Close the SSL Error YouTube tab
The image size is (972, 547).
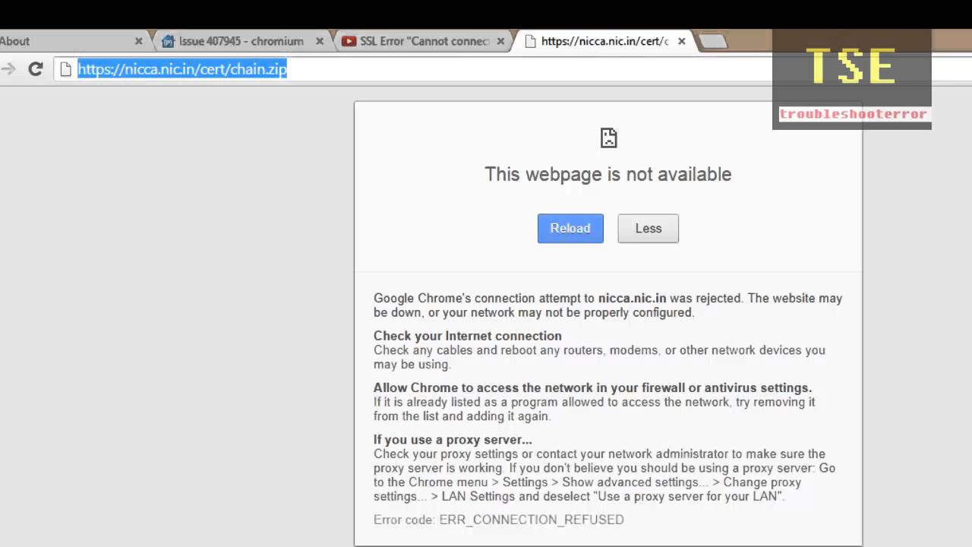pyautogui.click(x=501, y=41)
